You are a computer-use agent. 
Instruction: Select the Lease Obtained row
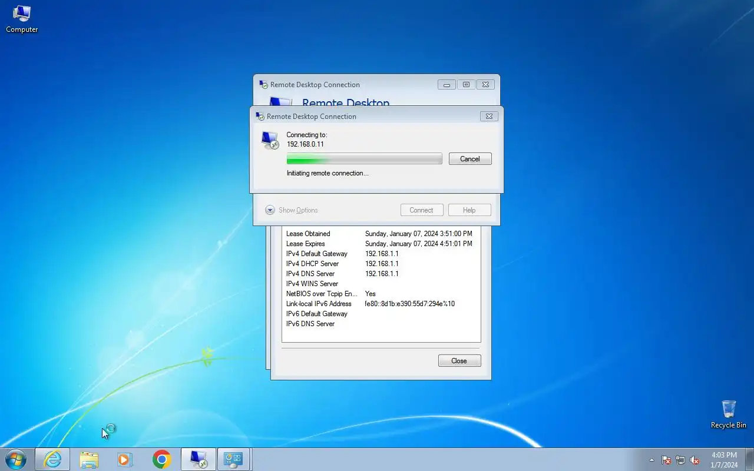381,234
